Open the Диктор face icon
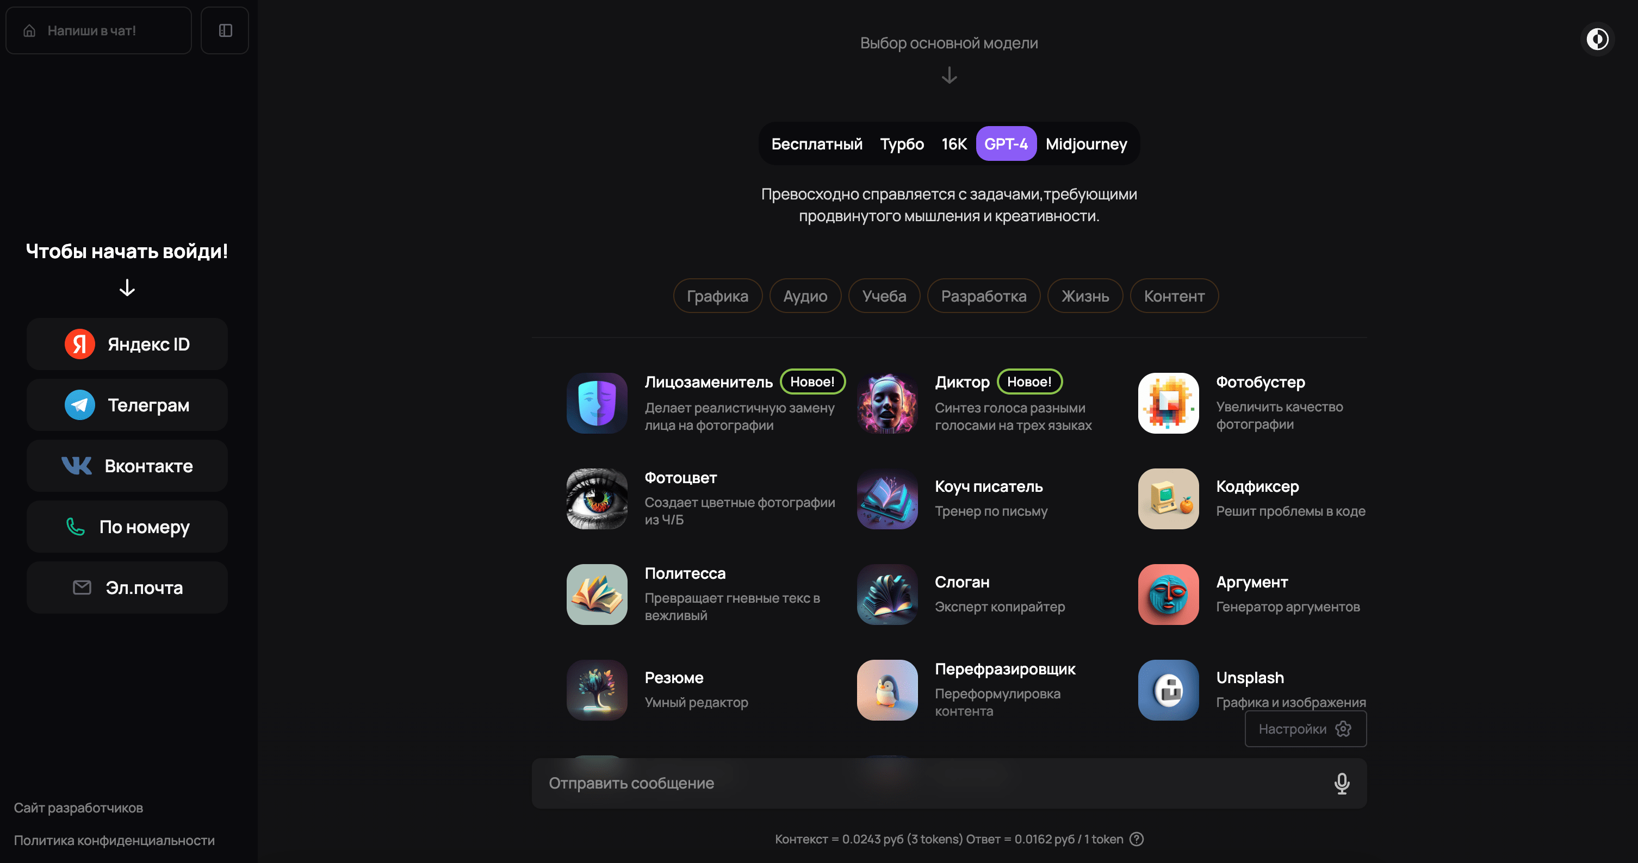The width and height of the screenshot is (1638, 863). (887, 403)
